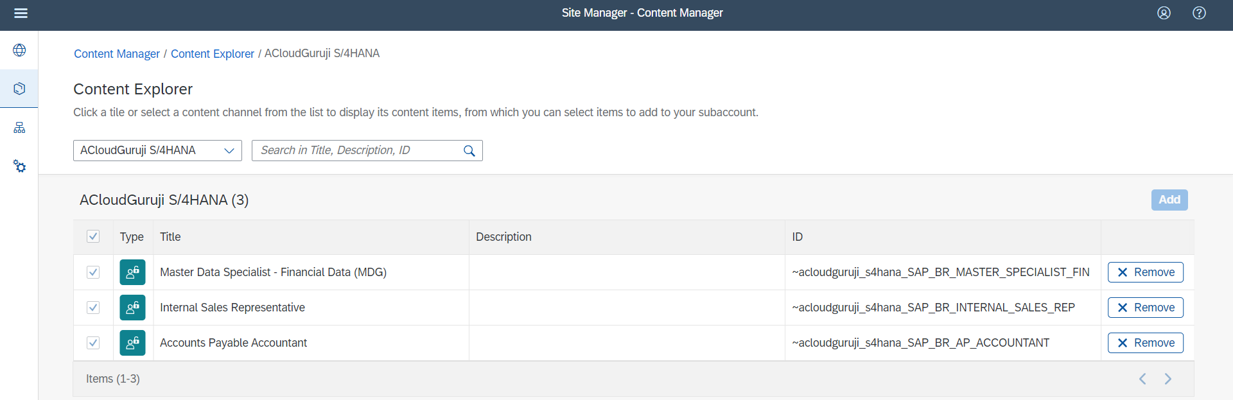Open the hamburger navigation menu
Viewport: 1233px width, 400px height.
21,13
